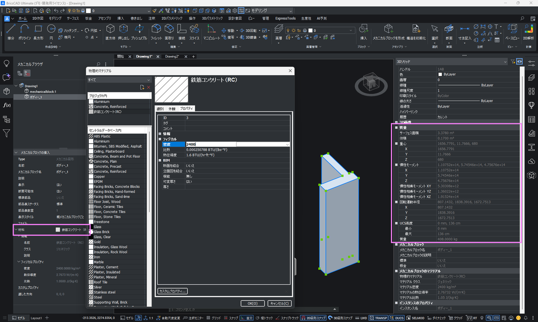The image size is (538, 322).
Task: Toggle スナップ in the status bar
Action: click(231, 318)
